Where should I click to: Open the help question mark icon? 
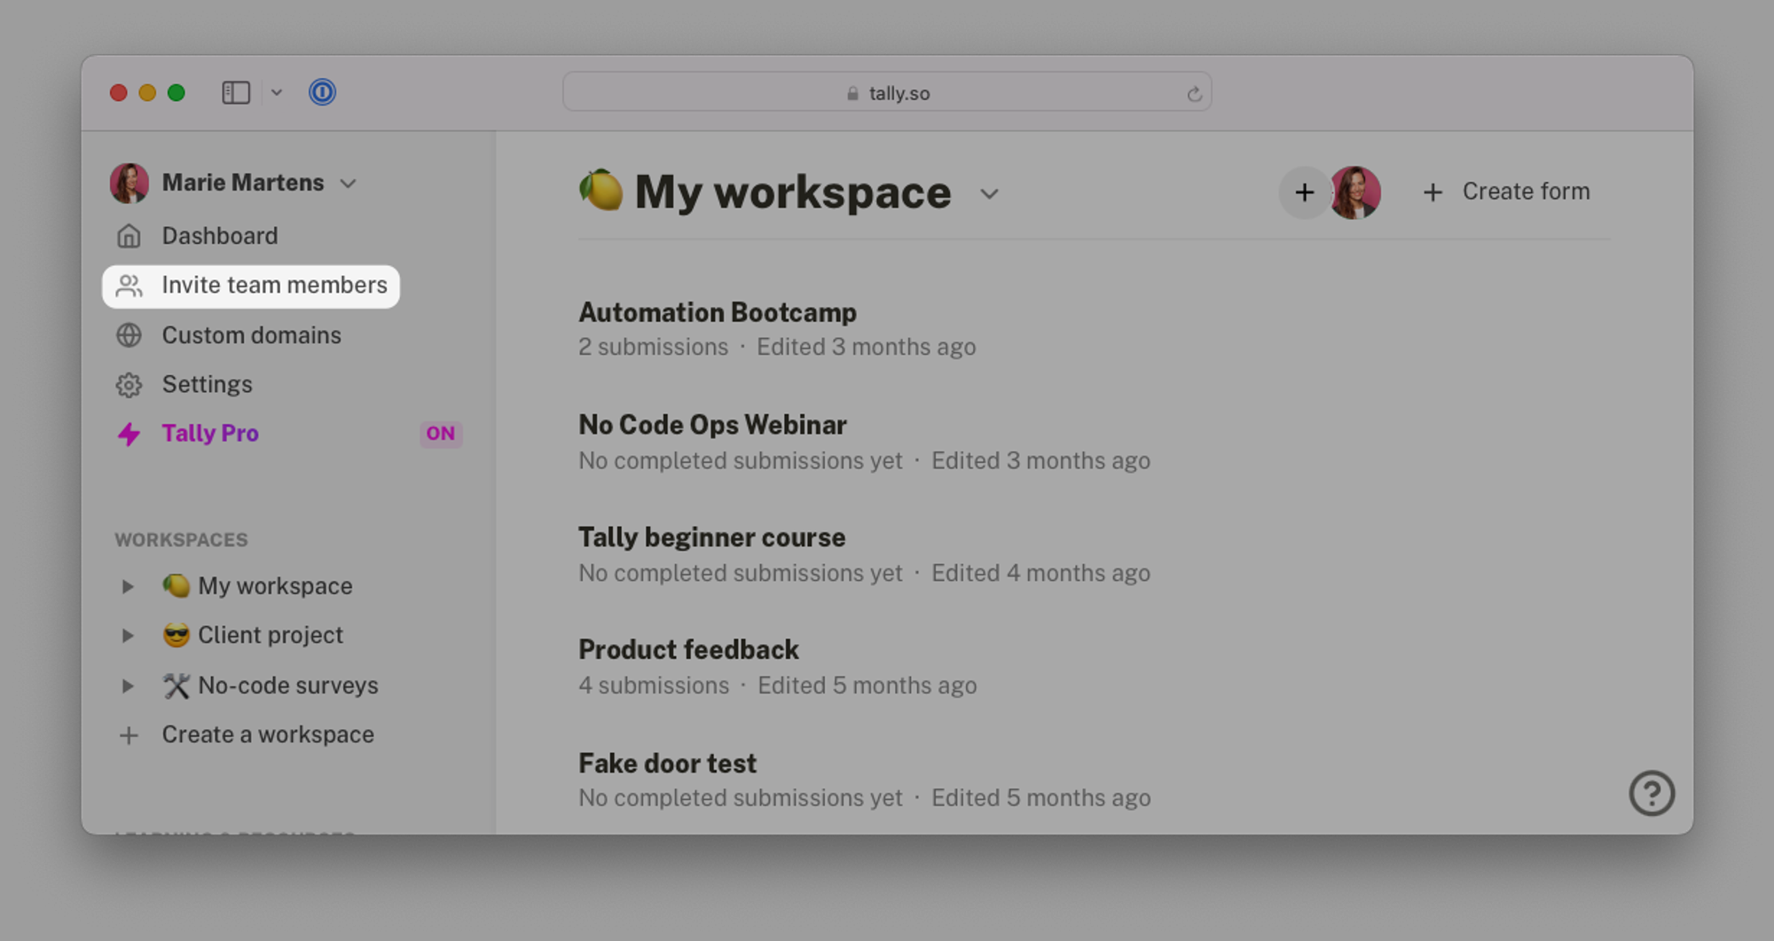[1652, 793]
